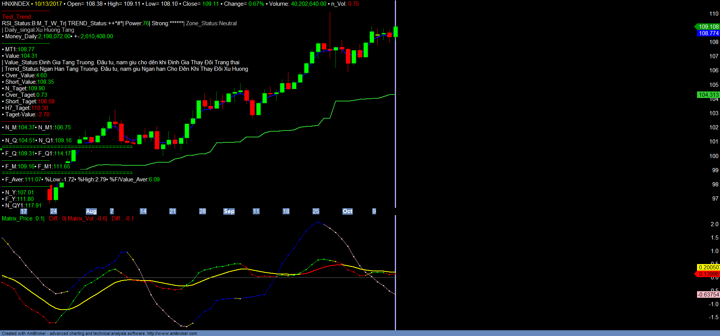
Task: Click the blue 108.774 price tag
Action: tap(708, 33)
